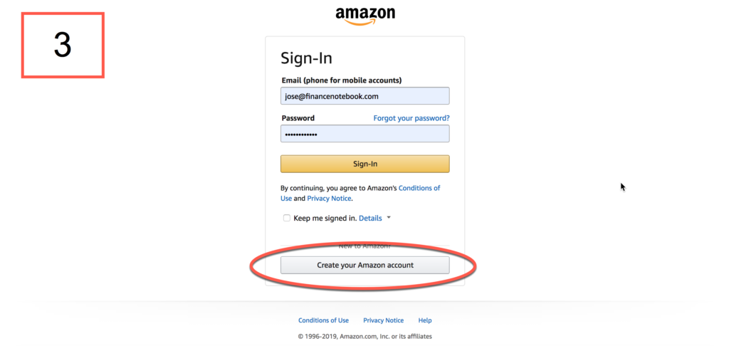Click the Details link
This screenshot has height=346, width=729.
point(370,218)
